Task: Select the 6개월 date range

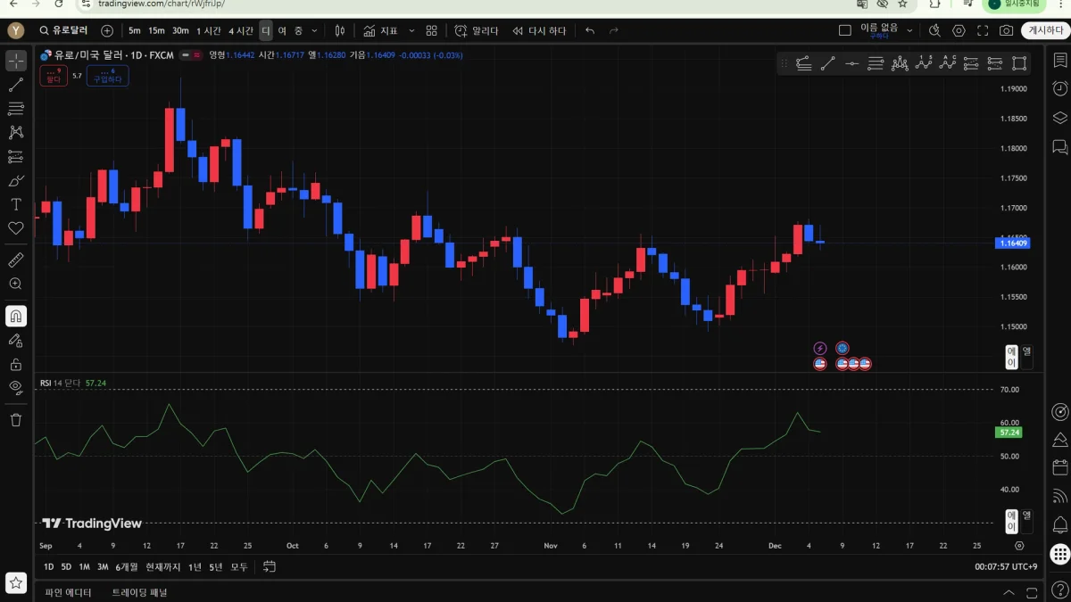Action: point(127,566)
